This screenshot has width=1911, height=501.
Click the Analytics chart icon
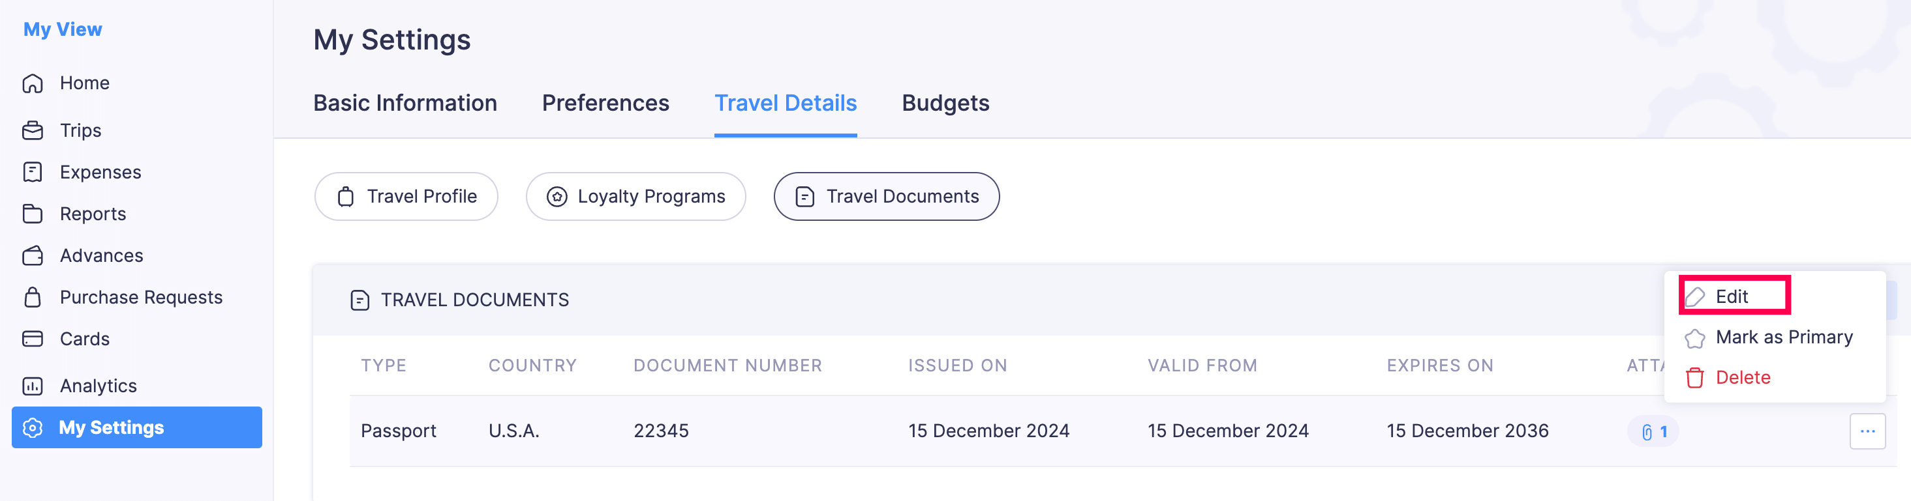(x=33, y=386)
